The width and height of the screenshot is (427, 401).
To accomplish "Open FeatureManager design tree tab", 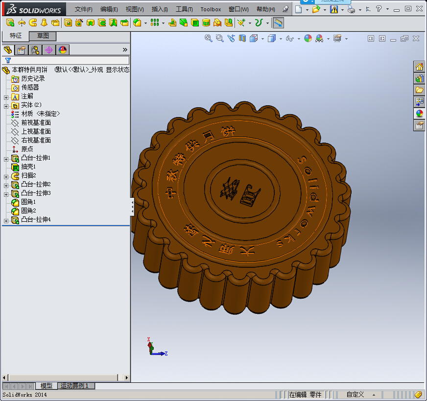I will click(8, 50).
